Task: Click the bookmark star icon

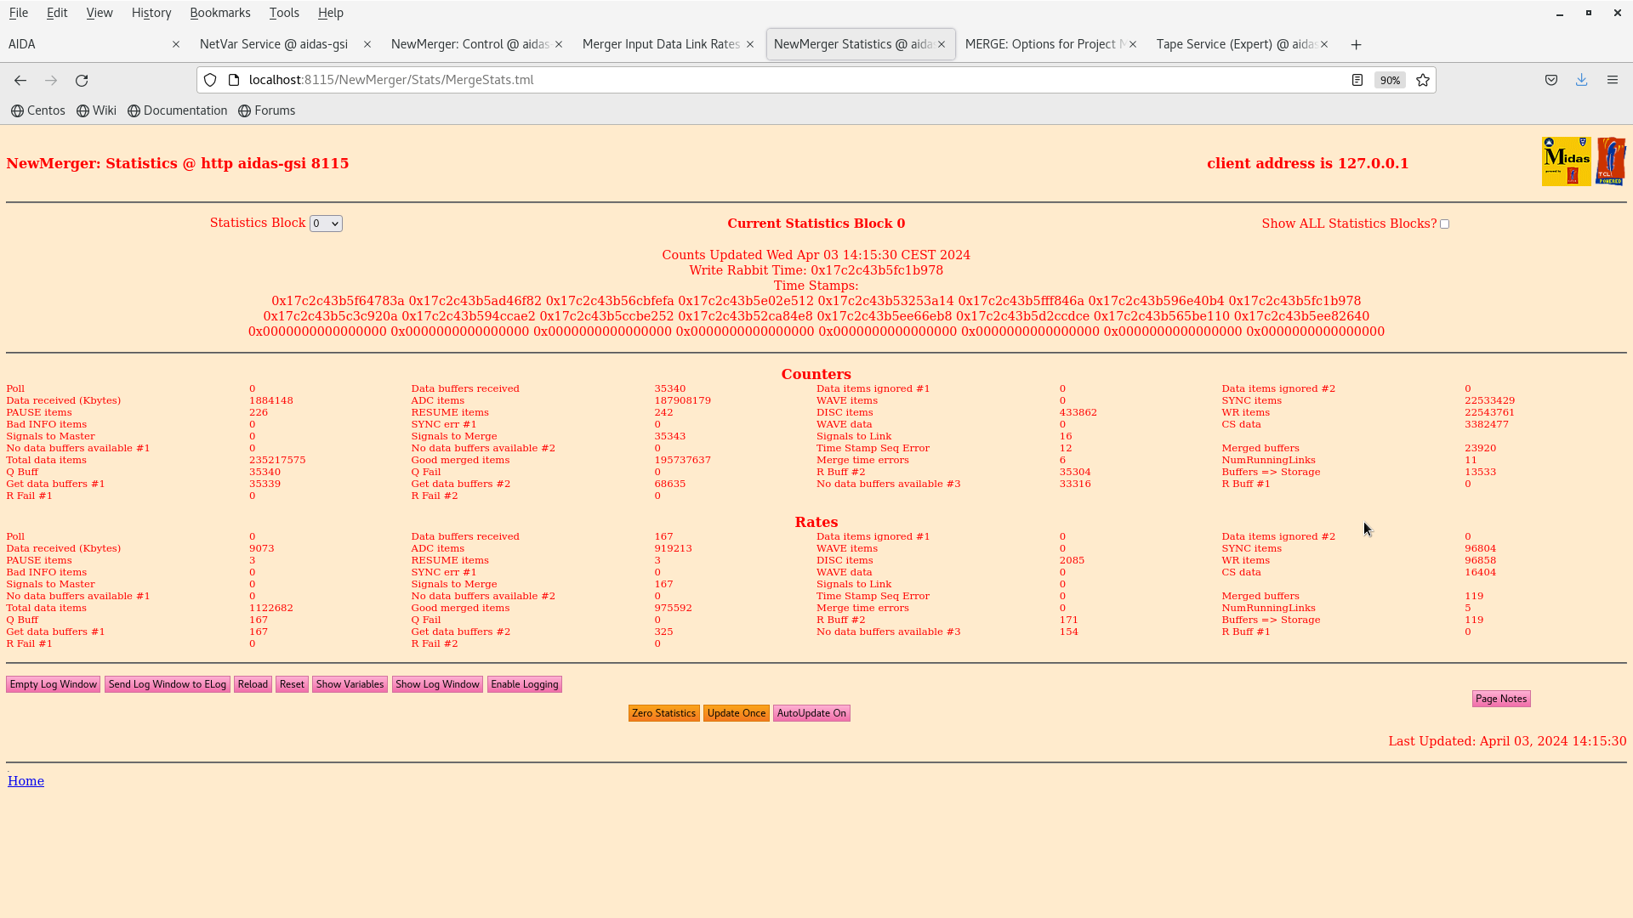Action: tap(1423, 80)
